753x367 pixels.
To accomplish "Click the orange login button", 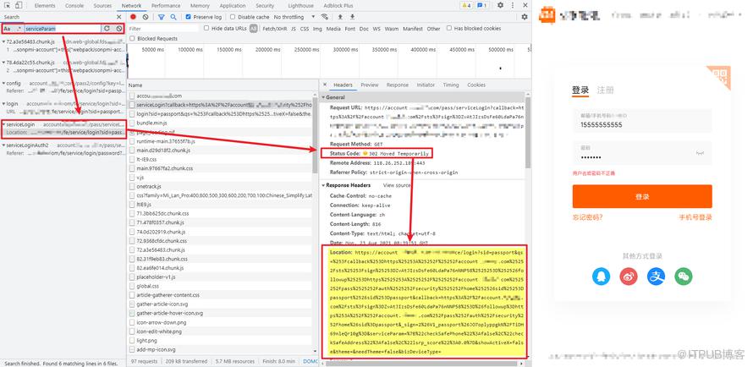I will pos(642,197).
